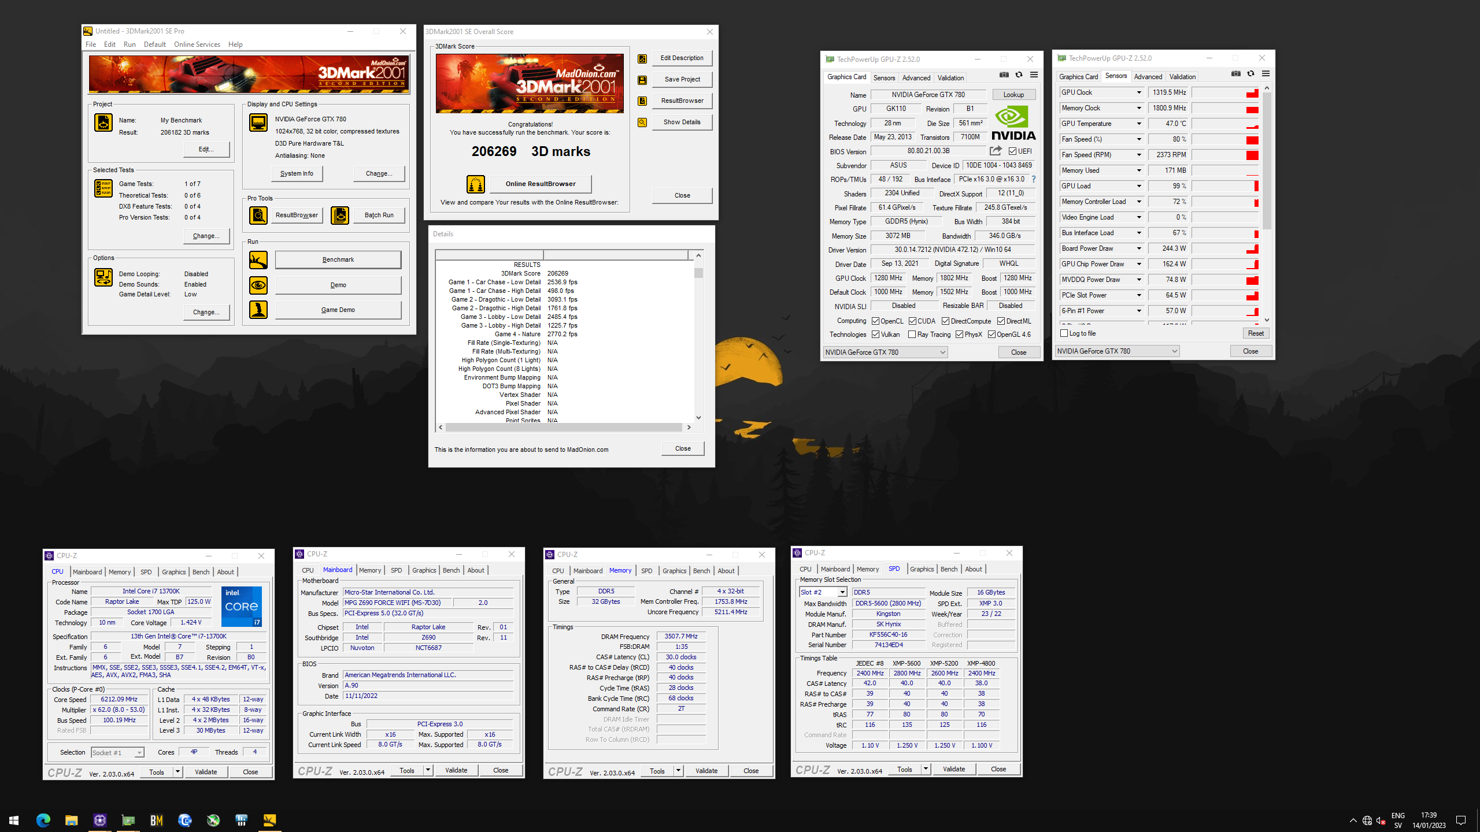Switch to Validation tab in GPU-Z Sensors window

[1182, 77]
